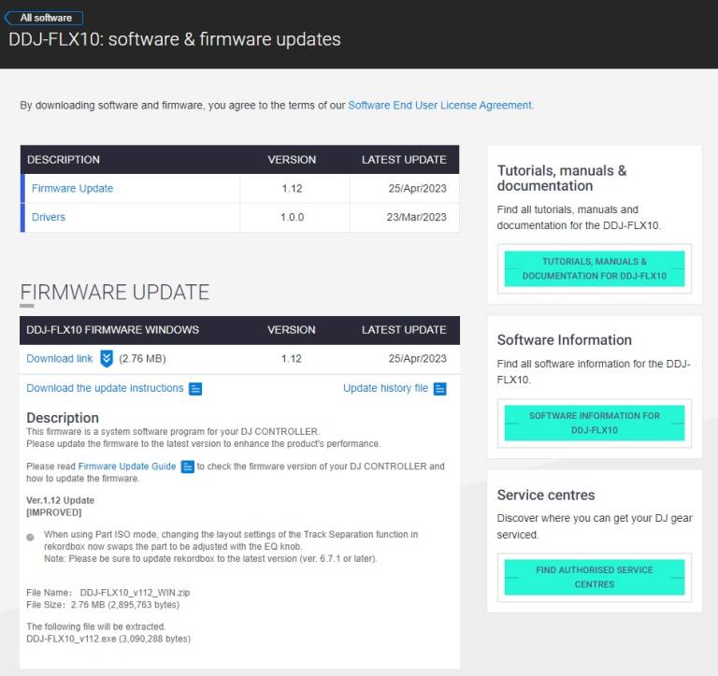
Task: Click the blue download shield icon
Action: [107, 358]
